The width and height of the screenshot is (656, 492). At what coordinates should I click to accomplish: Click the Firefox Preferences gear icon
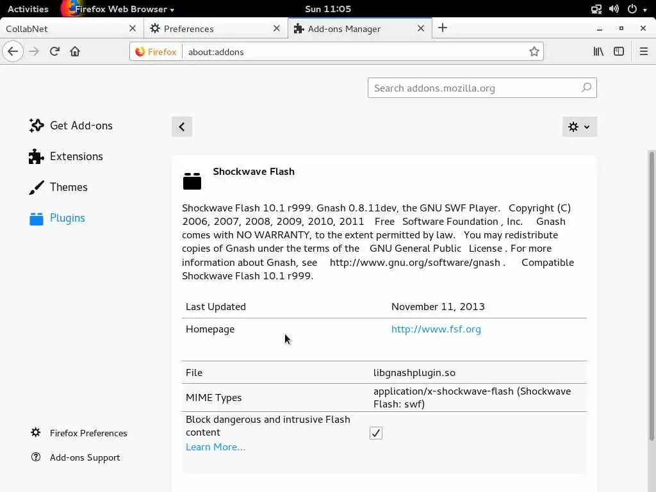pos(36,432)
